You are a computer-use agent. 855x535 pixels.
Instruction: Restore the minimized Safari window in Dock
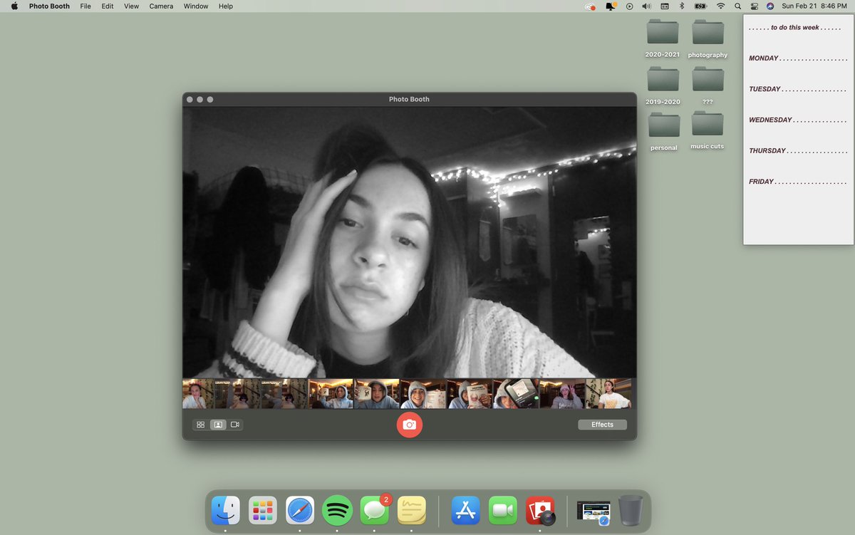pyautogui.click(x=594, y=512)
